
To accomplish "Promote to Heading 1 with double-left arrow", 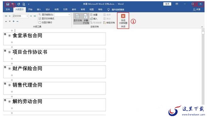I will (6, 16).
